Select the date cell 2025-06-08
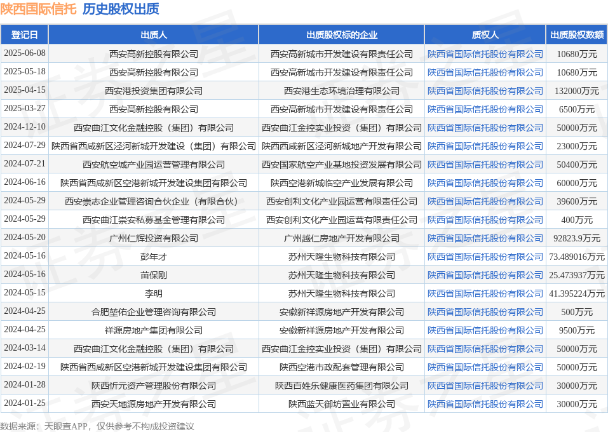 pyautogui.click(x=24, y=53)
